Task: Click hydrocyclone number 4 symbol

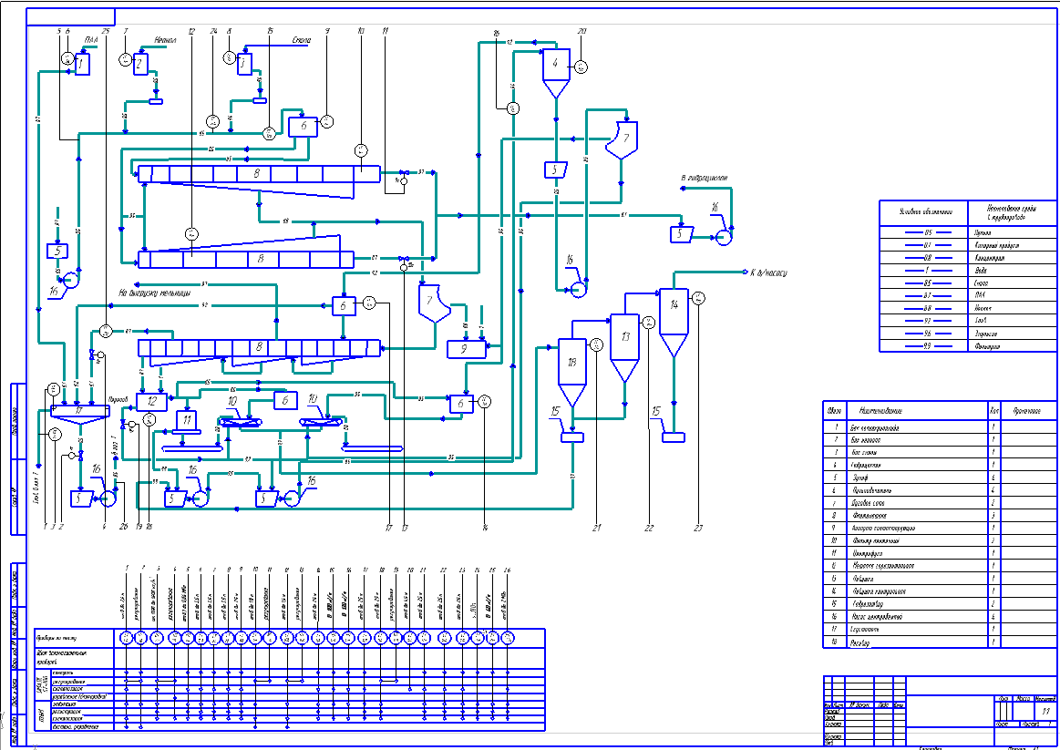Action: click(x=556, y=72)
